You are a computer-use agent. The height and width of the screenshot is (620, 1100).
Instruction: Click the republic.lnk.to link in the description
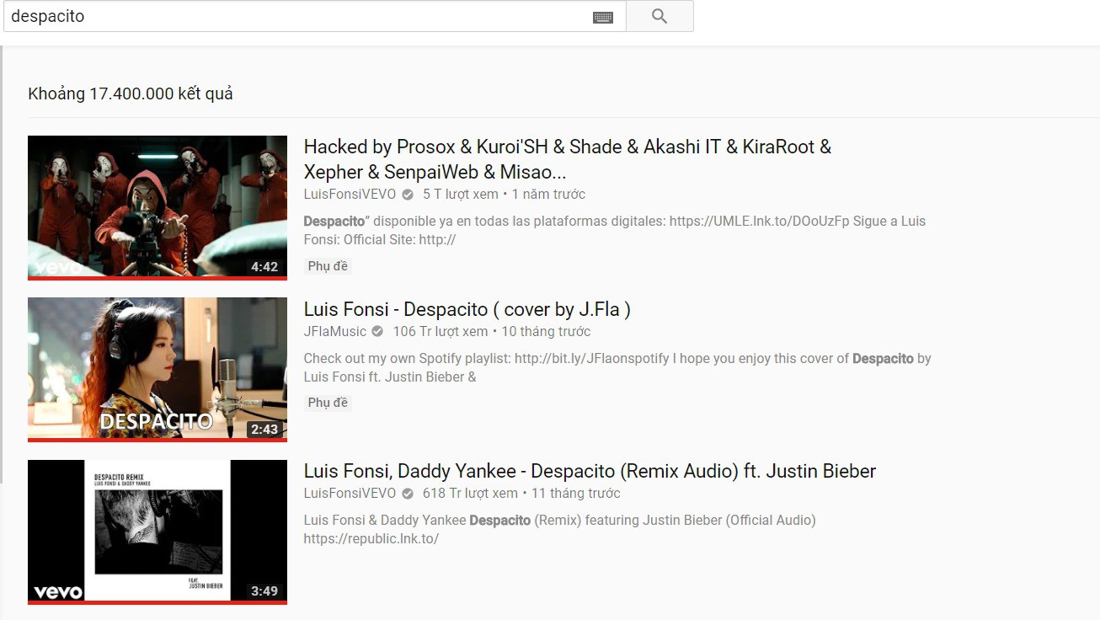371,538
